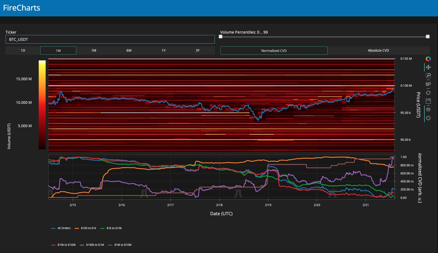Image resolution: width=438 pixels, height=253 pixels.
Task: Click the 600.00 m CVD axis label
Action: (x=407, y=173)
